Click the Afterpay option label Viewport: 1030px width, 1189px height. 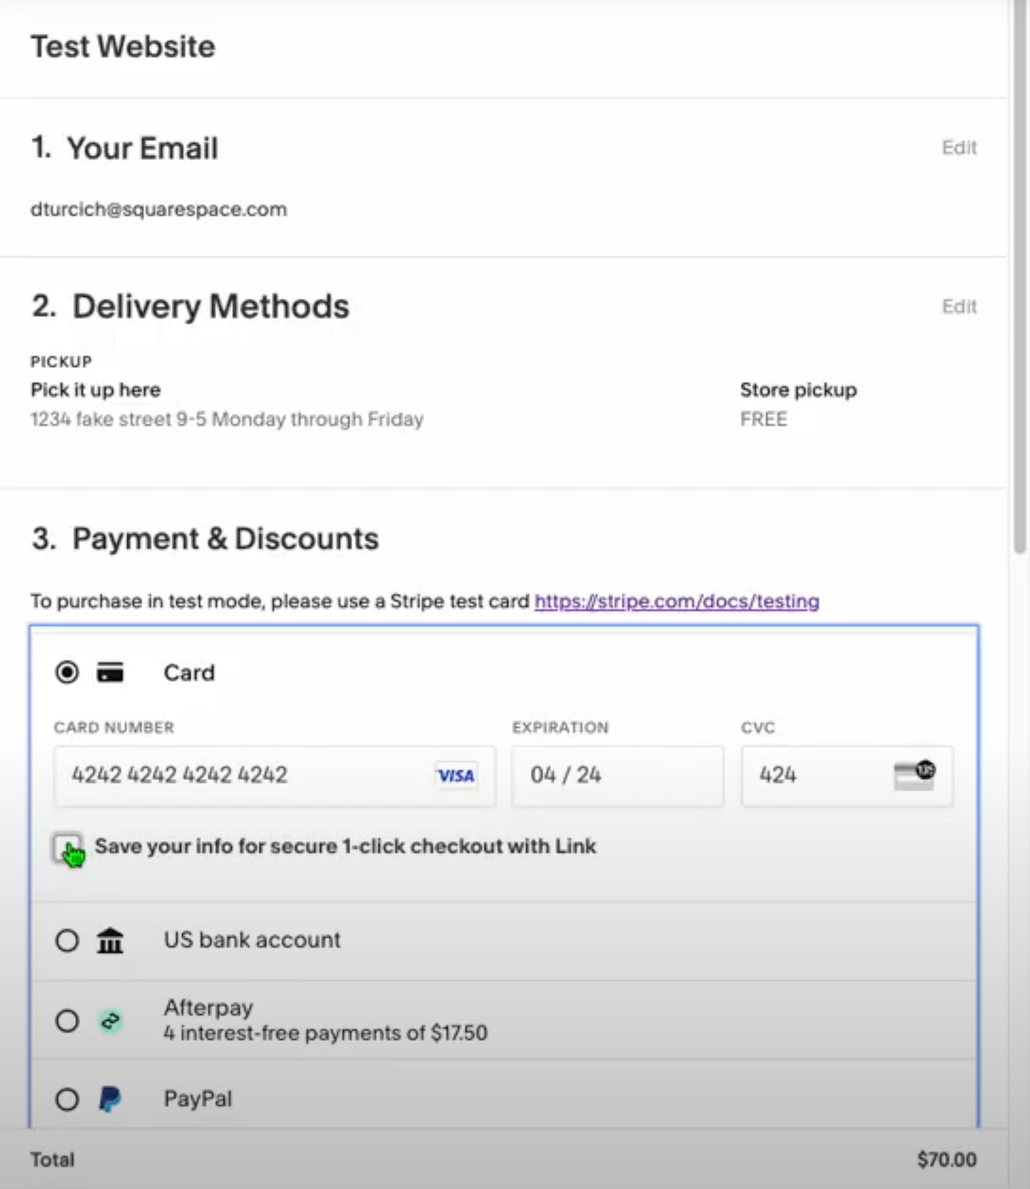point(209,1008)
